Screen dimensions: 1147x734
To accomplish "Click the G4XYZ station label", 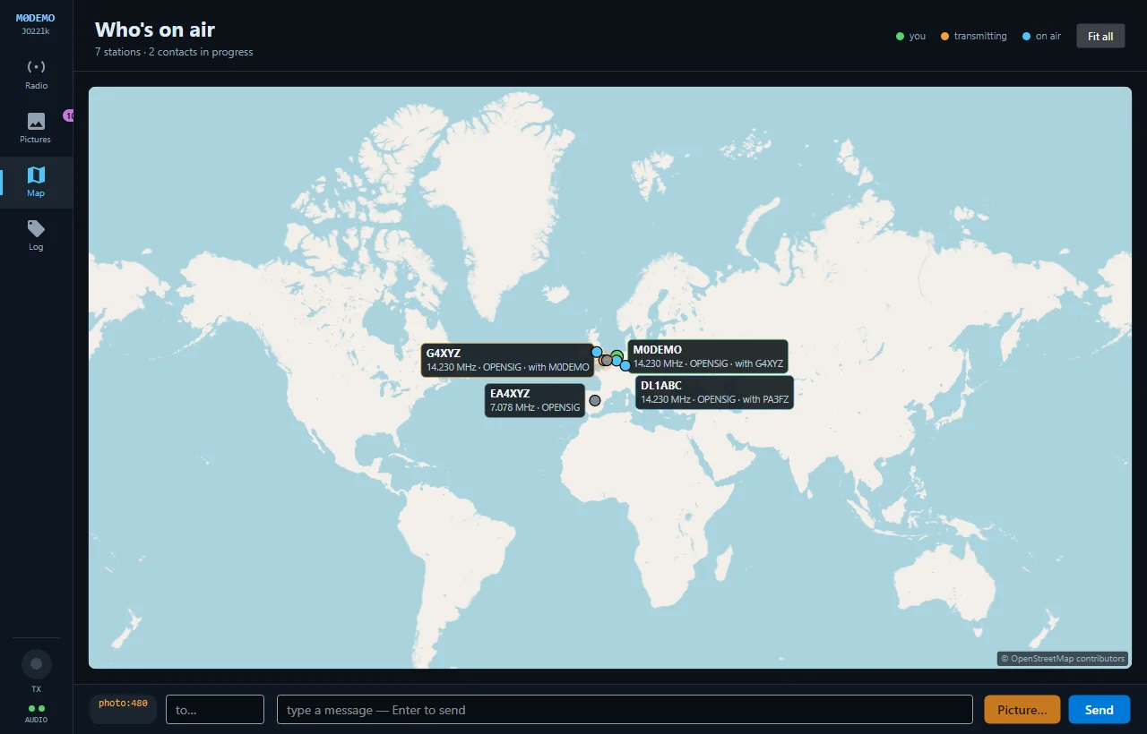I will coord(508,360).
